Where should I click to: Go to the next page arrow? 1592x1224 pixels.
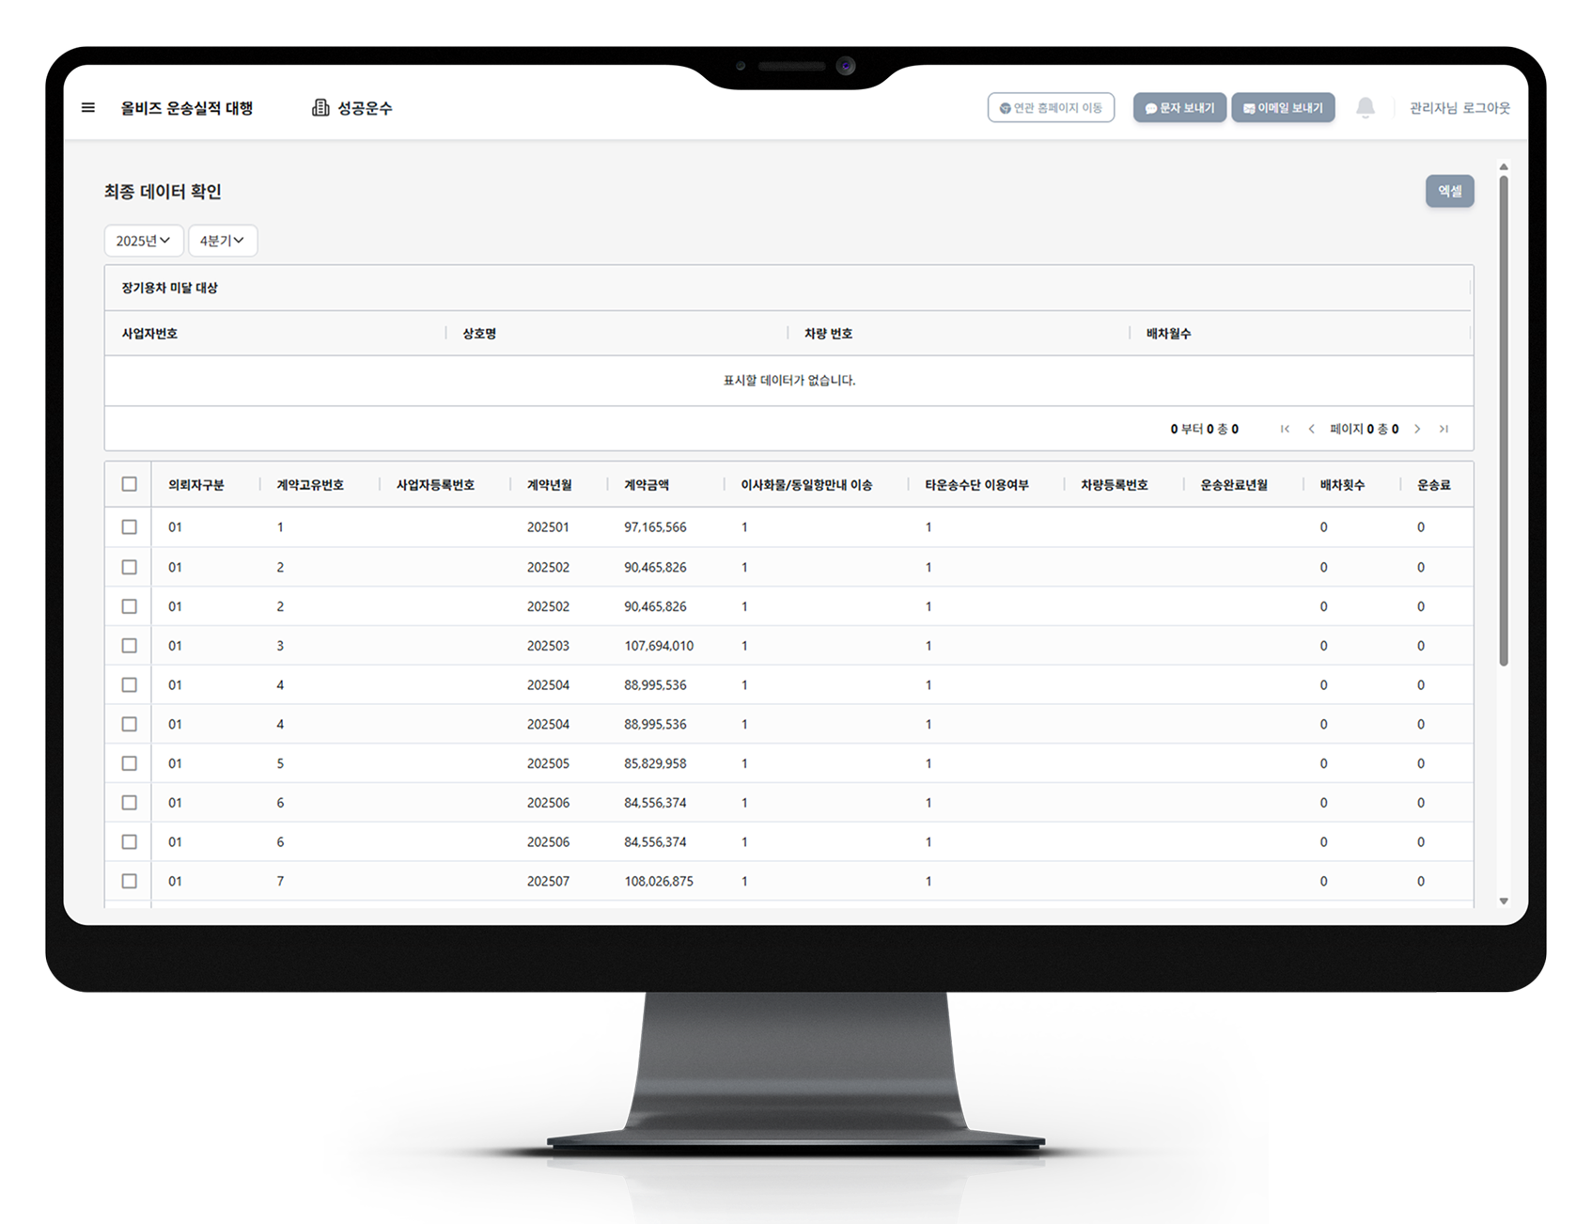[x=1417, y=430]
